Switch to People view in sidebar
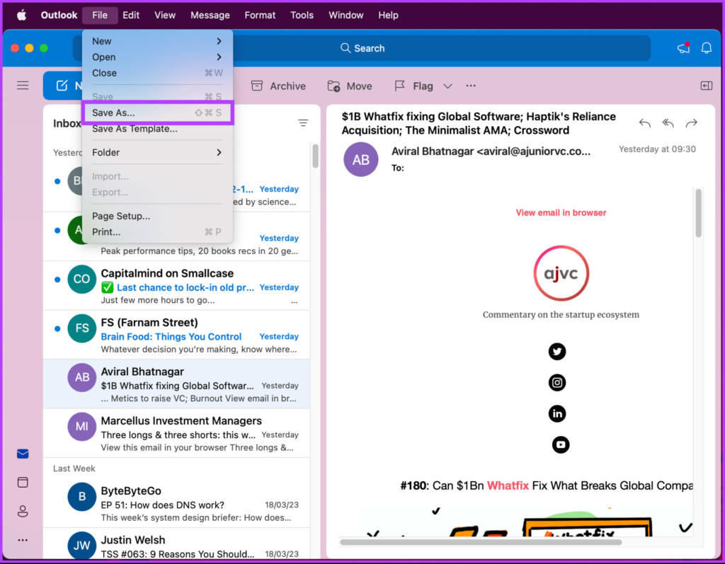 (23, 512)
